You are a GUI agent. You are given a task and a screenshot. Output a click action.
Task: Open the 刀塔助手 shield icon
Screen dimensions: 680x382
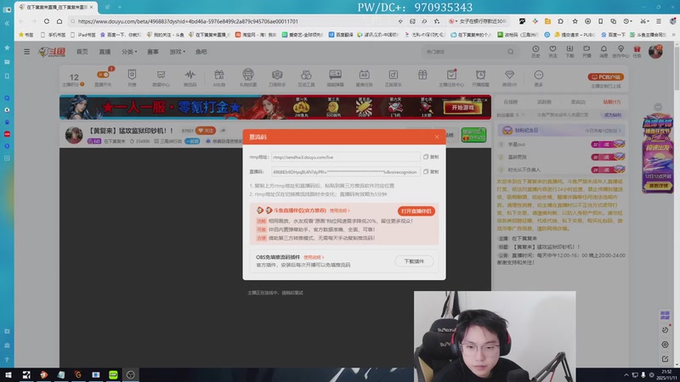[277, 77]
